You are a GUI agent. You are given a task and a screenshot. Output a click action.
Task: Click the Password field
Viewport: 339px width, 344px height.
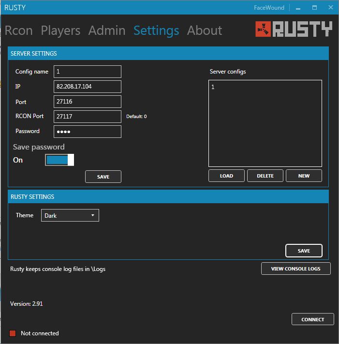point(88,132)
